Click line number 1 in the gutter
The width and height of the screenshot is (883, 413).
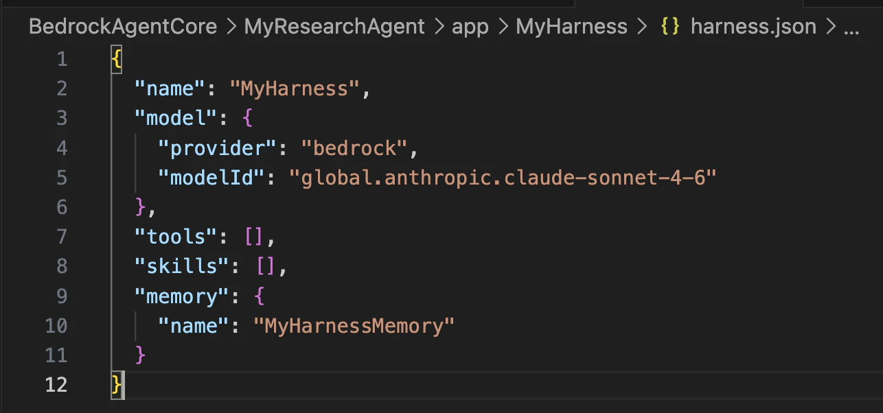62,59
